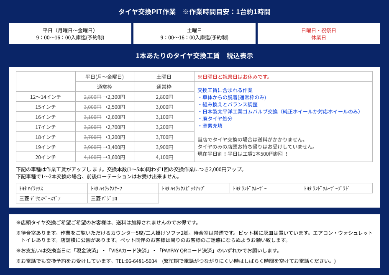Viewport: 389px width, 275px height.
Task: Click the 土曜日 table column header
Action: (x=164, y=77)
